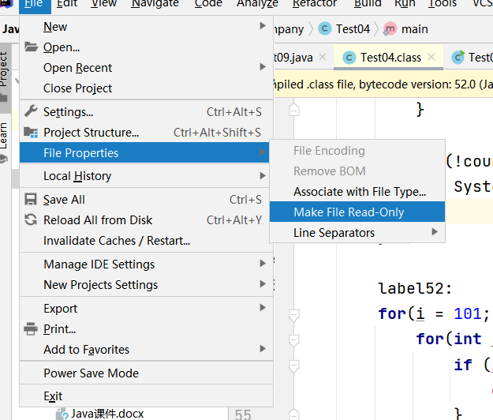
Task: Open the Analyze menu
Action: 257,4
